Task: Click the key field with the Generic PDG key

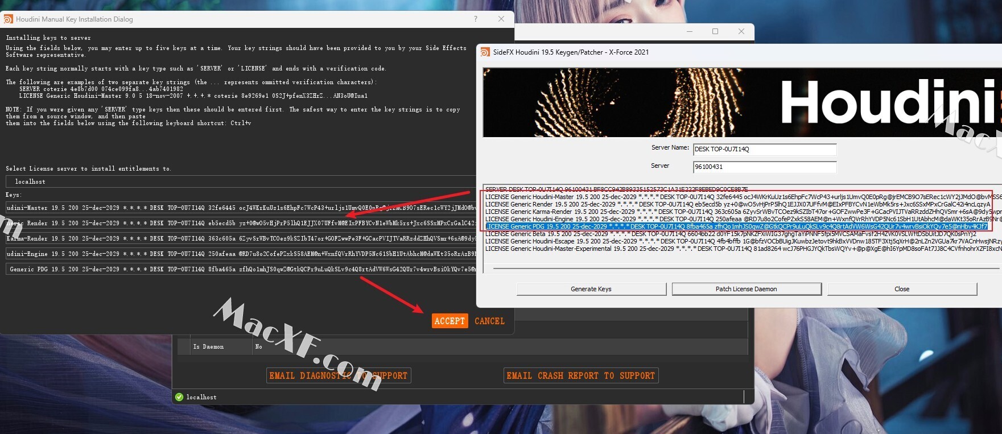Action: coord(241,269)
